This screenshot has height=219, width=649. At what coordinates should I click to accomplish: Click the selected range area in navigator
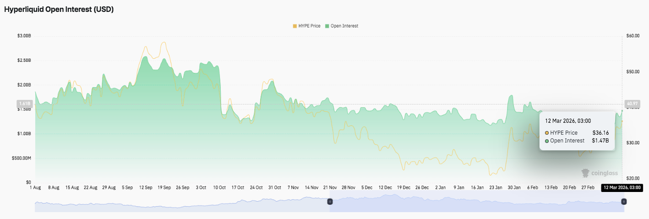(476, 204)
